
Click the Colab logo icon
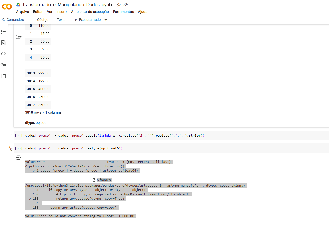7,7
